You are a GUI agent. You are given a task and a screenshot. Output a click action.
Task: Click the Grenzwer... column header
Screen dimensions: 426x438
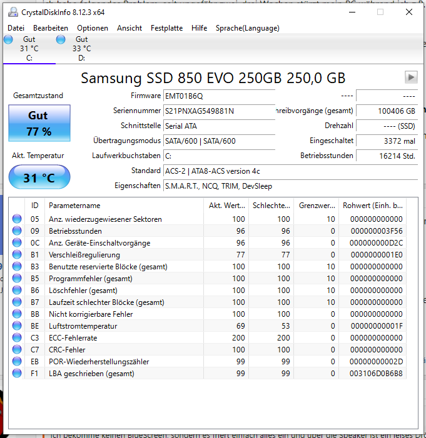tap(317, 206)
